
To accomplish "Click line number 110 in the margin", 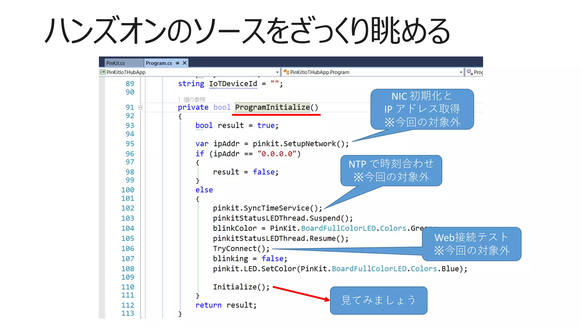I will point(128,287).
